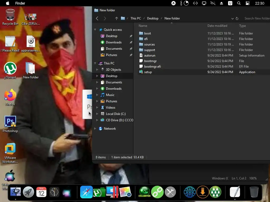Viewport: 270px width, 202px height.
Task: Open Recycle Bin on desktop
Action: pyautogui.click(x=10, y=17)
